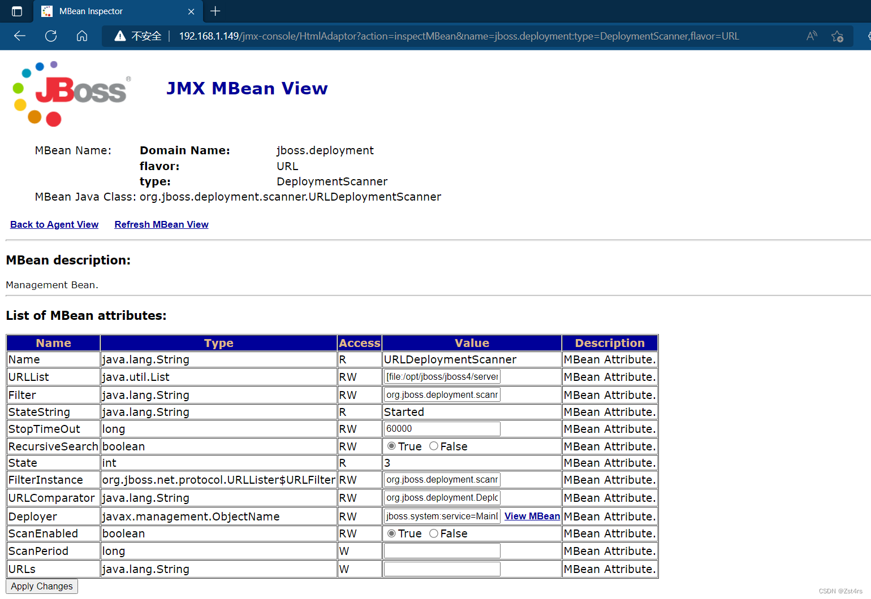
Task: Click the Name column header
Action: [x=54, y=343]
